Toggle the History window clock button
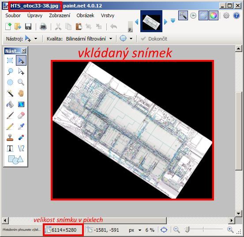This screenshot has width=244, height=237. [x=193, y=15]
